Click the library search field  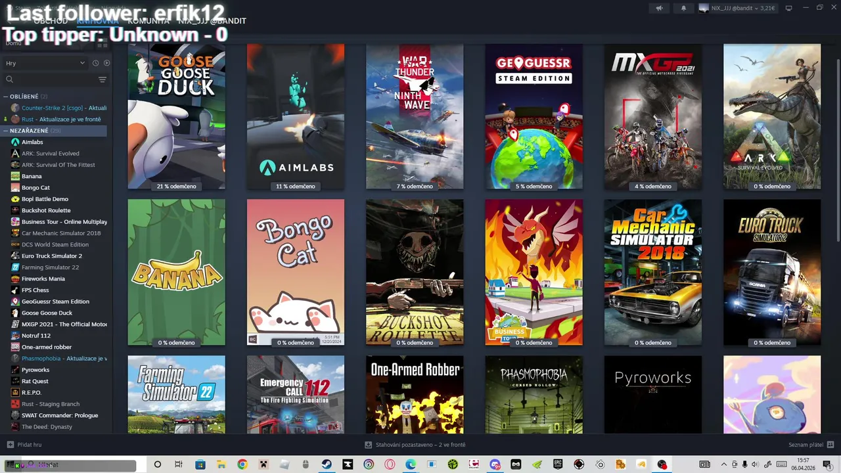(x=50, y=79)
